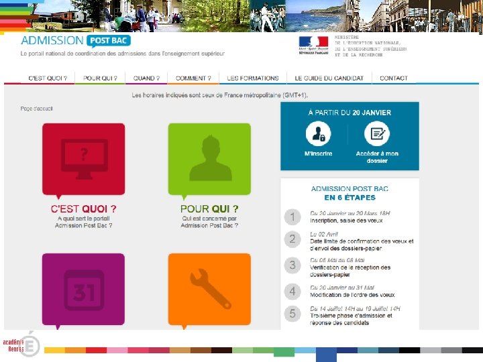The height and width of the screenshot is (362, 483).
Task: Click 'Le 02 Avril' date text
Action: [324, 234]
